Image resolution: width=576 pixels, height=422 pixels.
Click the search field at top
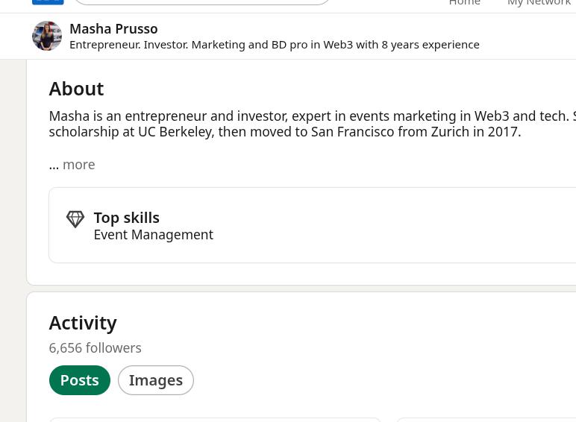pos(201,2)
